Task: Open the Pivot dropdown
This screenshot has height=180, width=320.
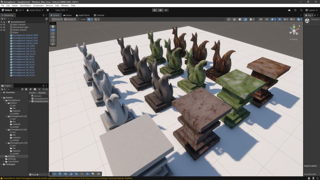Action: coord(57,19)
